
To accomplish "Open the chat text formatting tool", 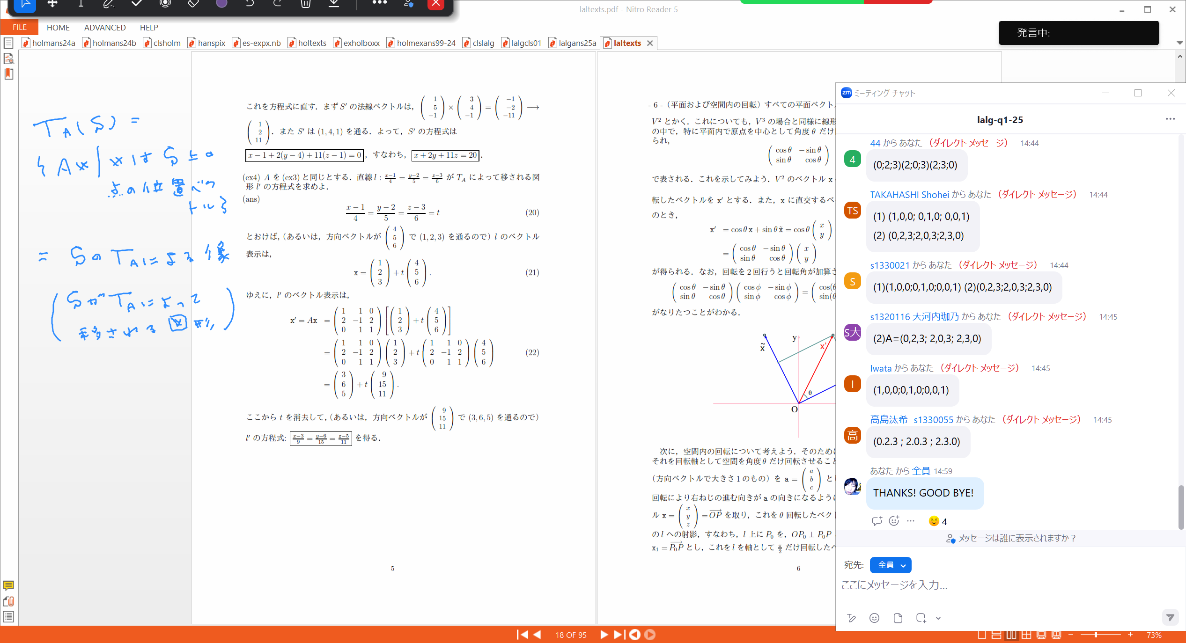I will 851,618.
